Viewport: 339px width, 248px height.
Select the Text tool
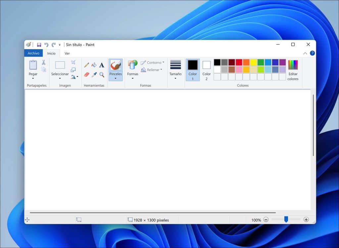pyautogui.click(x=102, y=65)
